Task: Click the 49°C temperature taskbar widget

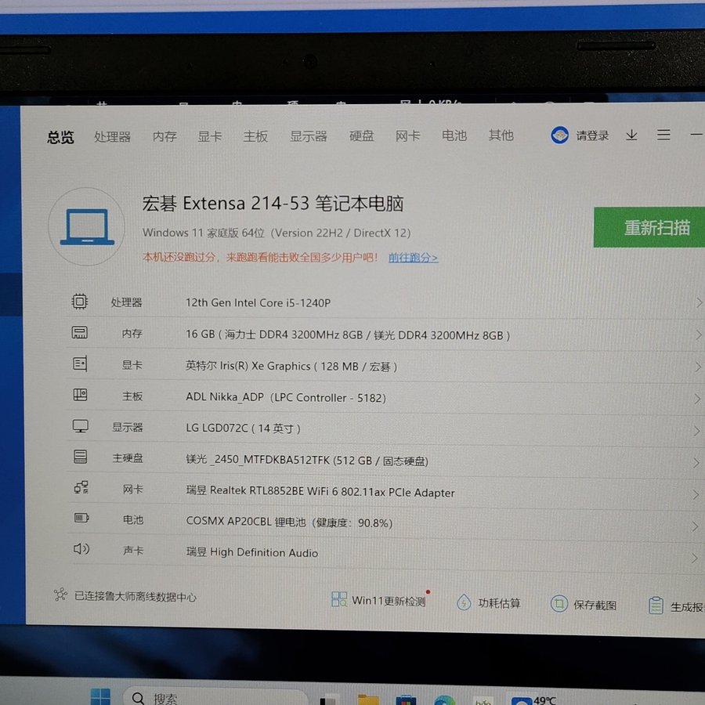Action: (x=535, y=700)
